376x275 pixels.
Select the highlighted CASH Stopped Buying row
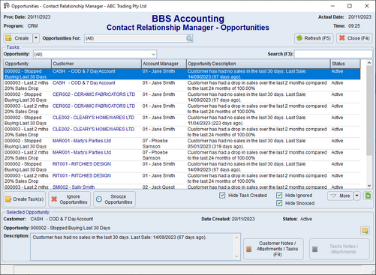click(x=182, y=74)
